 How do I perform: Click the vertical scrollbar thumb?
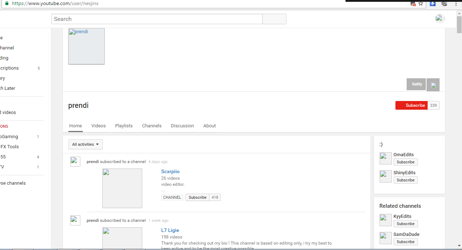tap(459, 25)
